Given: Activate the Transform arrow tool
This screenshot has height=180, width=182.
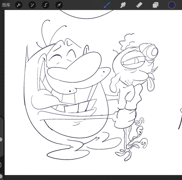Looking at the screenshot, I should [59, 5].
